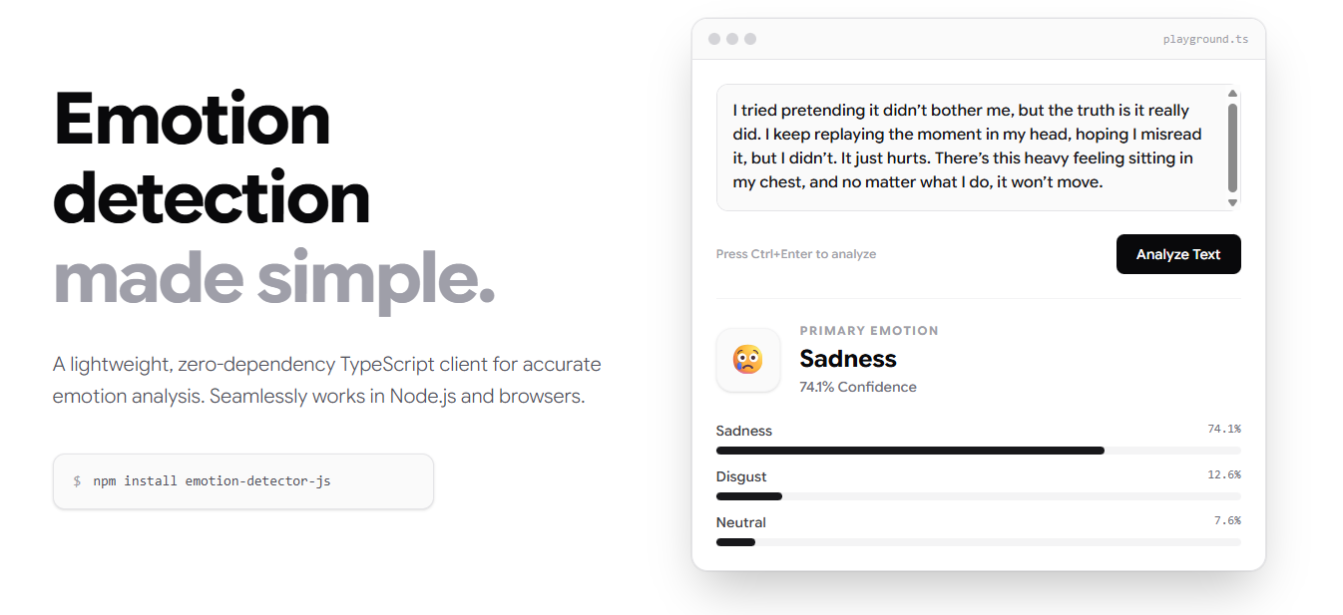1343x615 pixels.
Task: Click the middle window dot in title bar
Action: (x=732, y=39)
